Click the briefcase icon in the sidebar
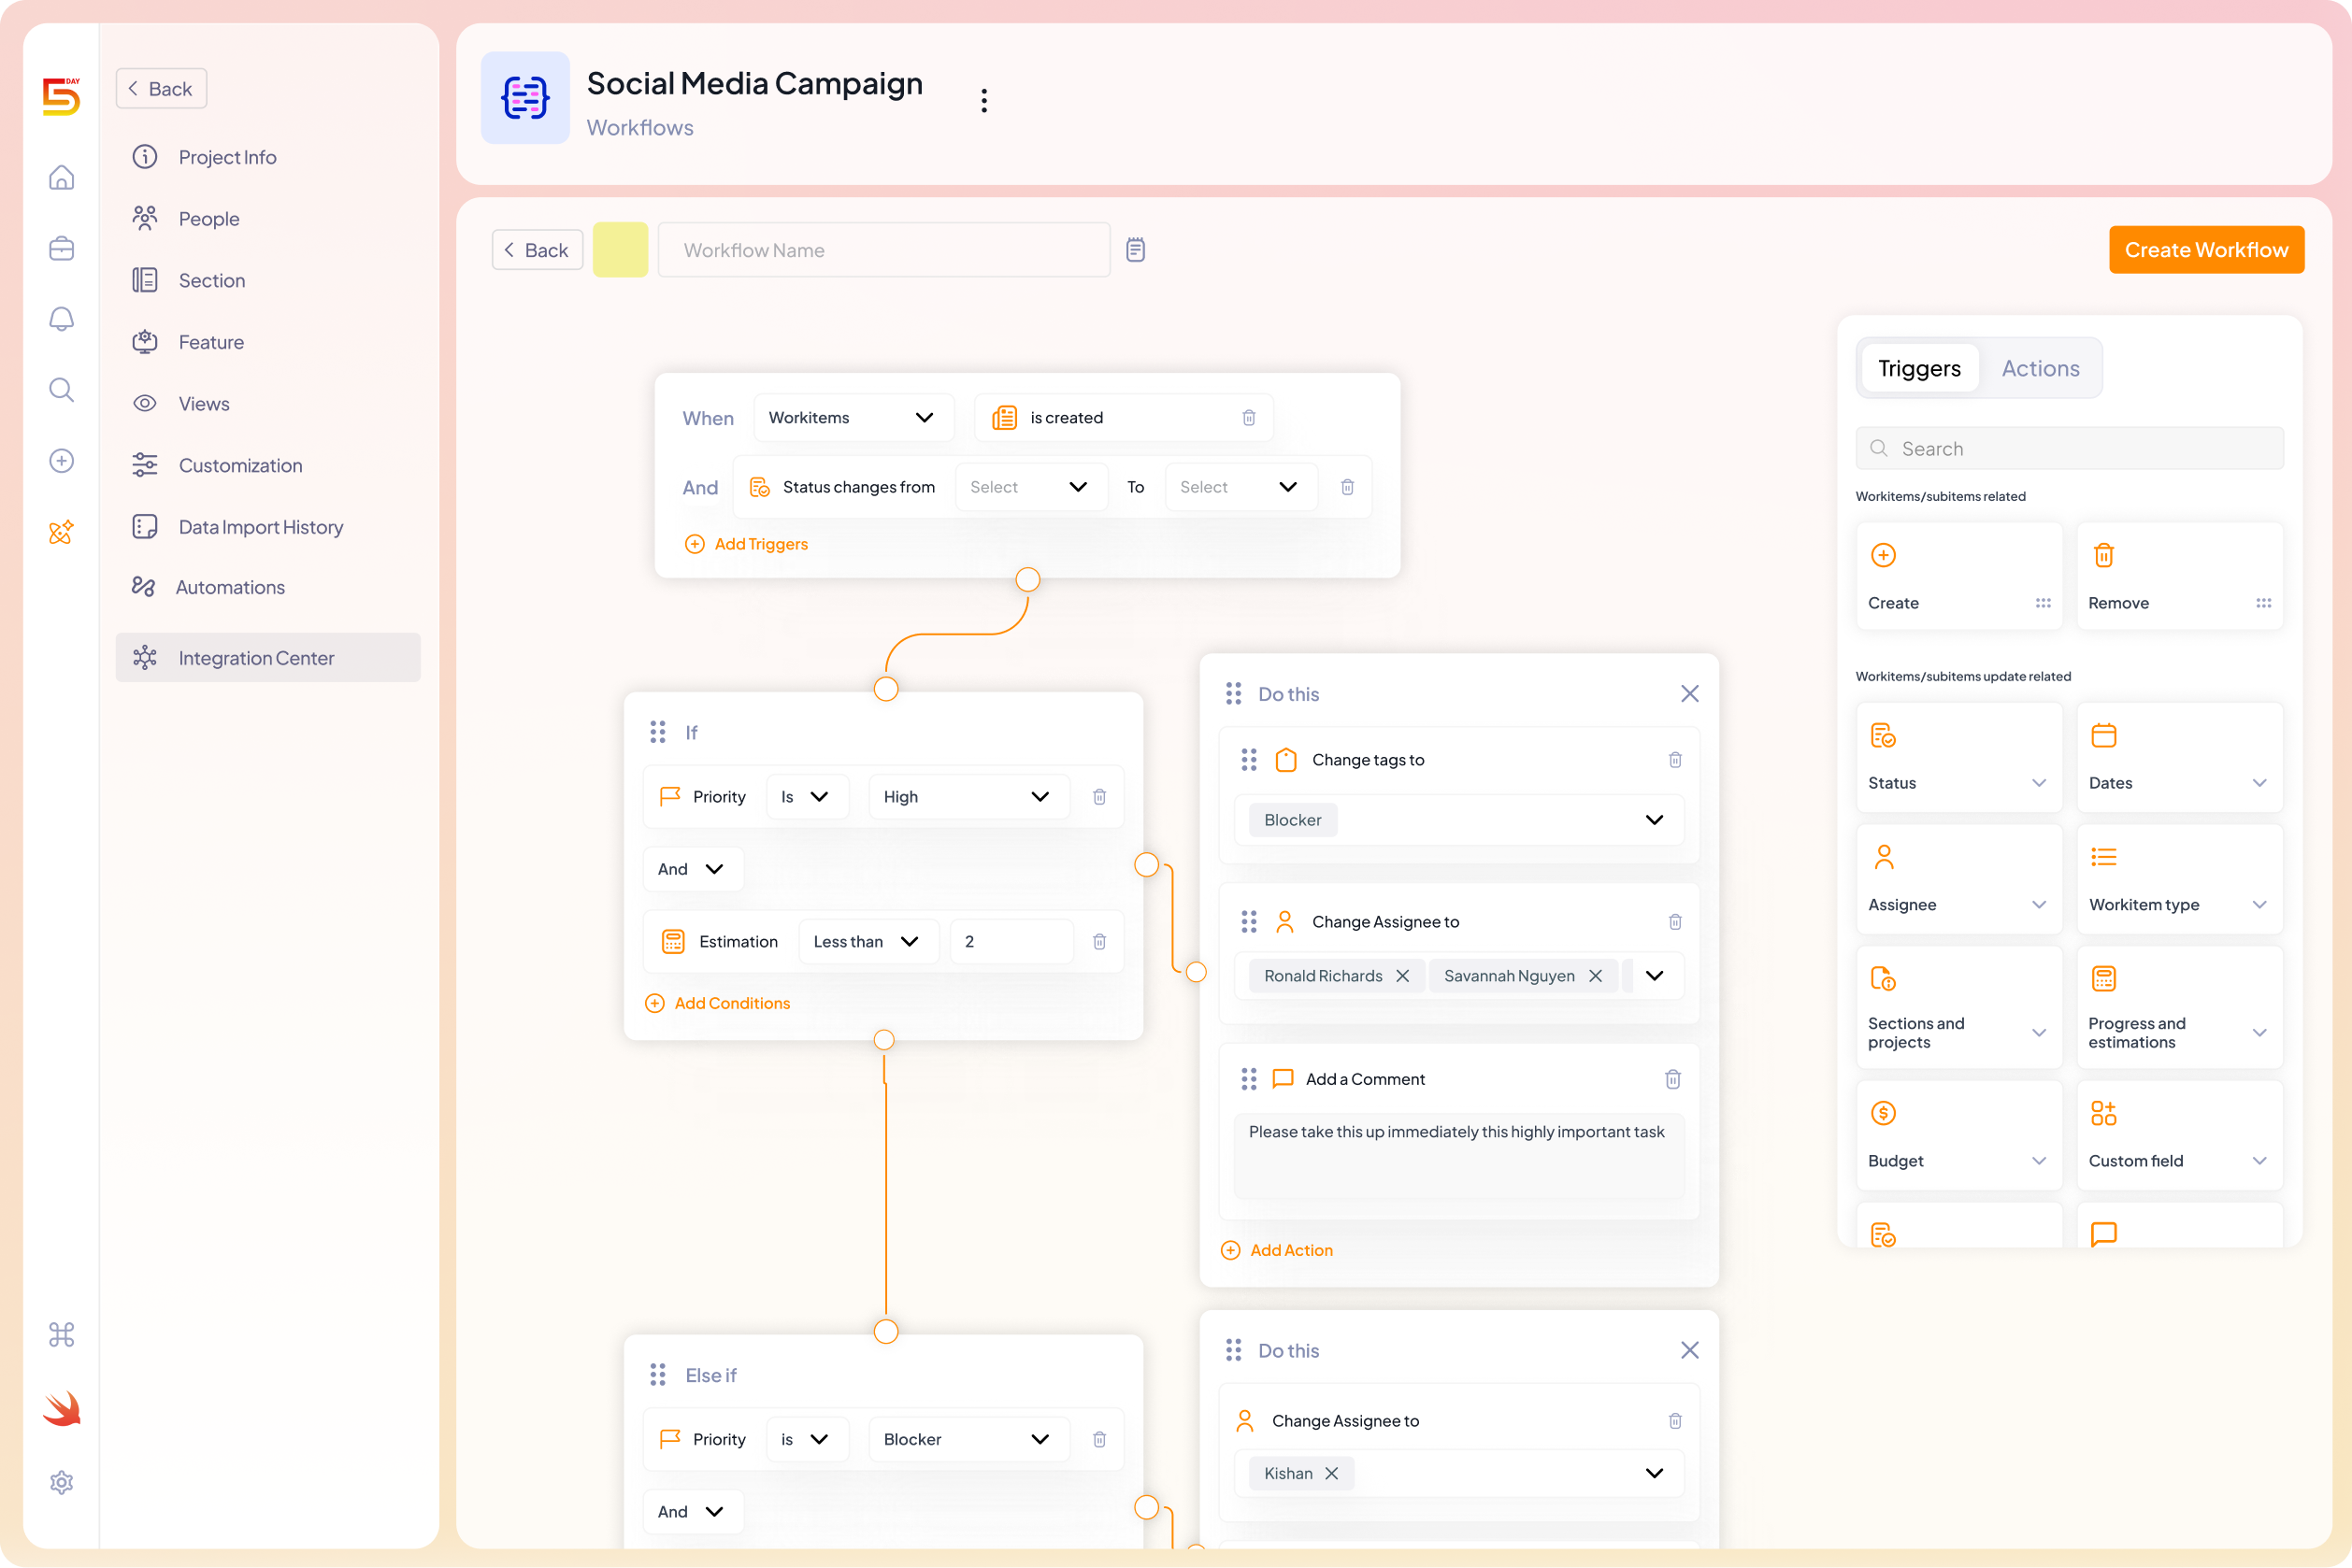 click(x=61, y=248)
